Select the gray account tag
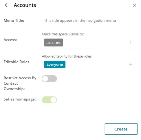Screen dimensions: 141x140 click(53, 43)
